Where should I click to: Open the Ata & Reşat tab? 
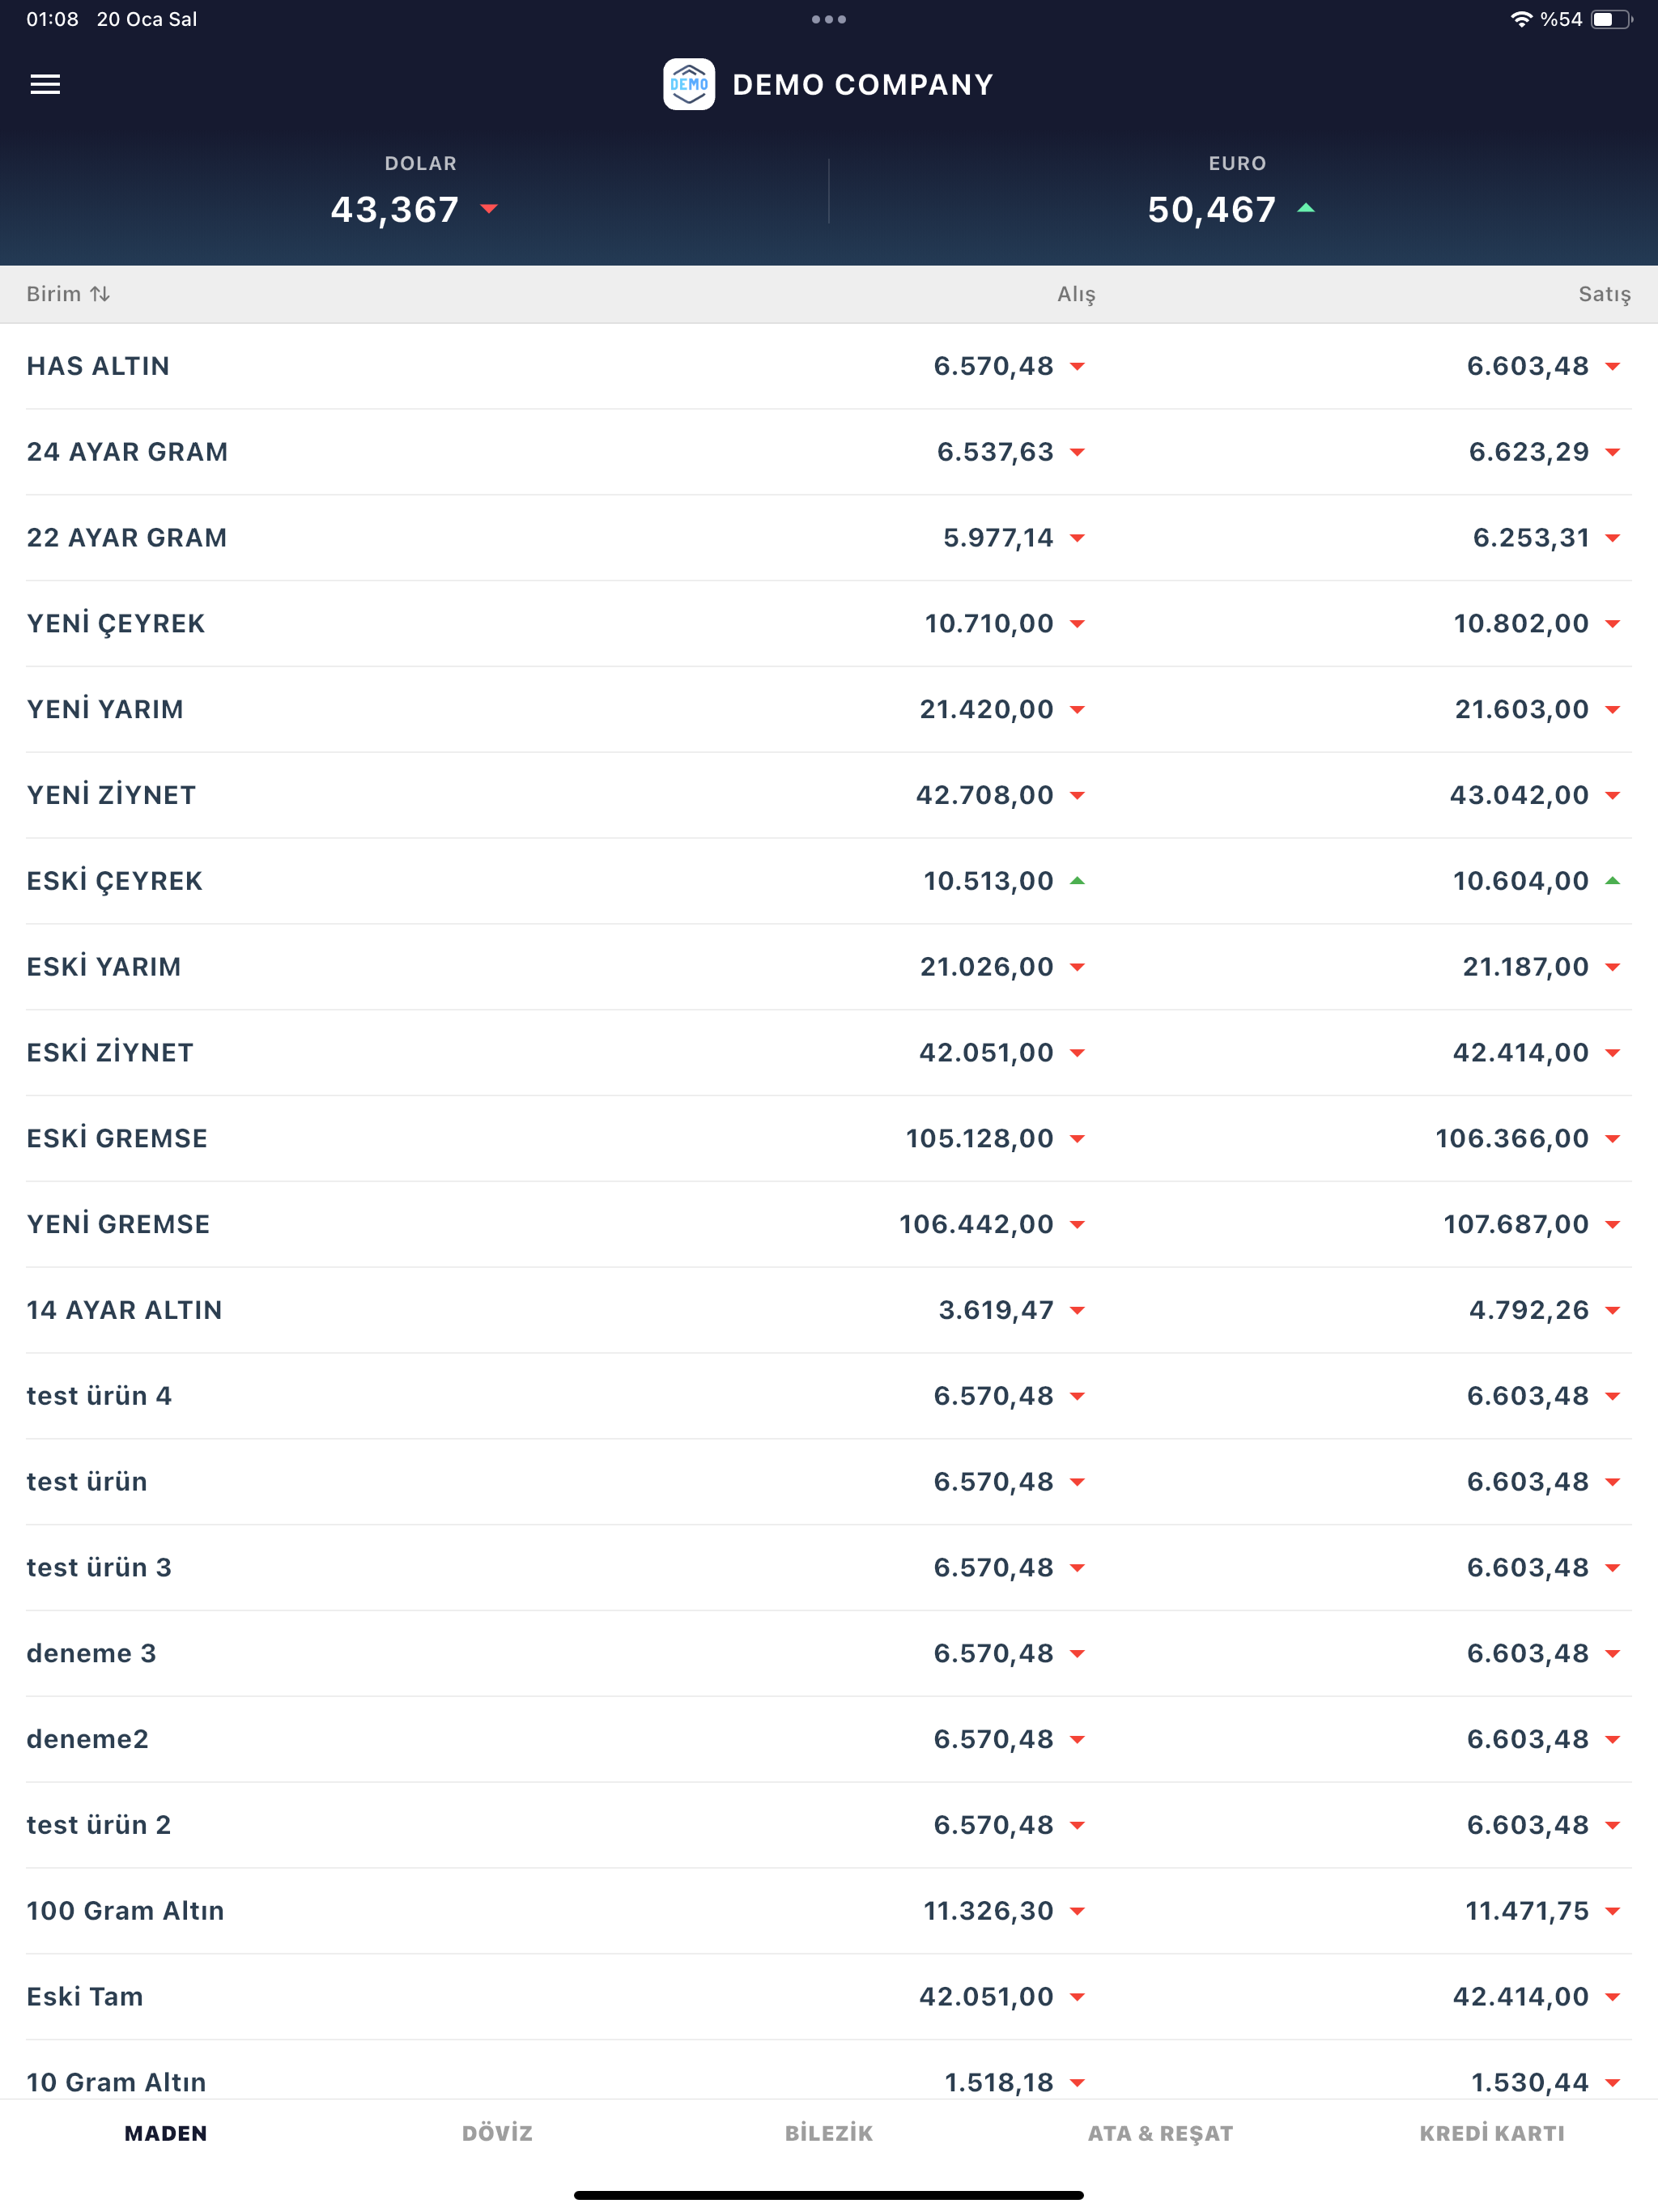[x=1160, y=2133]
